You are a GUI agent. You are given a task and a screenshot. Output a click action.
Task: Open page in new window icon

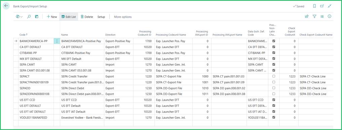pos(322,6)
